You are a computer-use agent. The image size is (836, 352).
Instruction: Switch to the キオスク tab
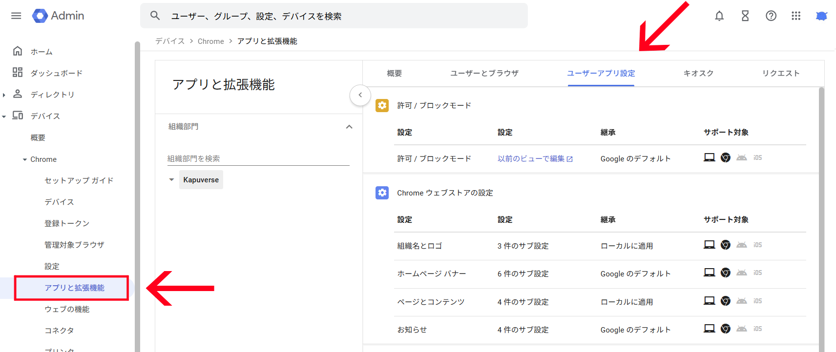pos(698,73)
